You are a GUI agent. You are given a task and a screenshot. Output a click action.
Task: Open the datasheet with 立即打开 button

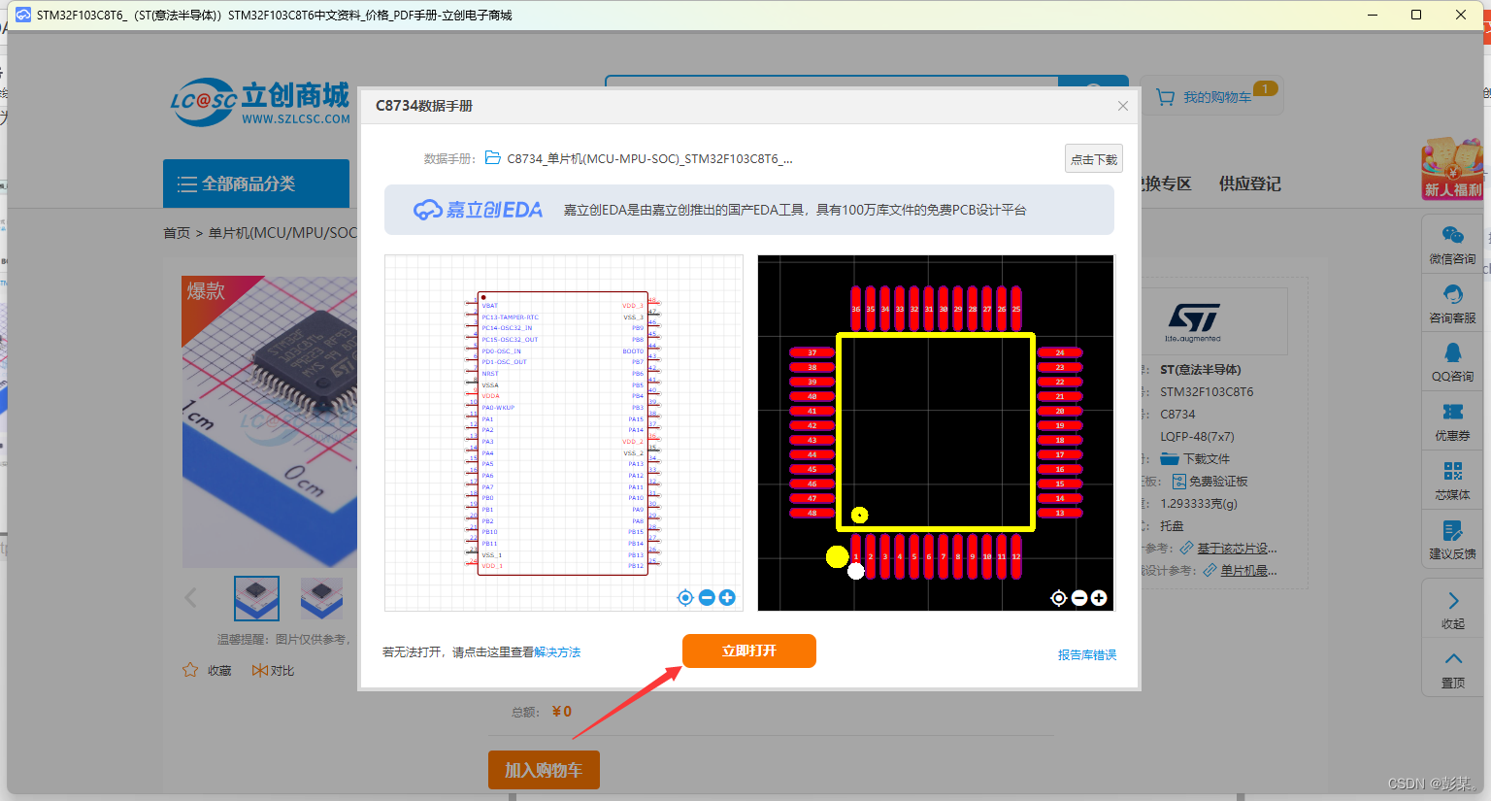tap(749, 651)
